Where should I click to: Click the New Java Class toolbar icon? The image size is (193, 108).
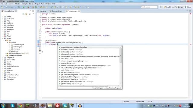(36, 7)
